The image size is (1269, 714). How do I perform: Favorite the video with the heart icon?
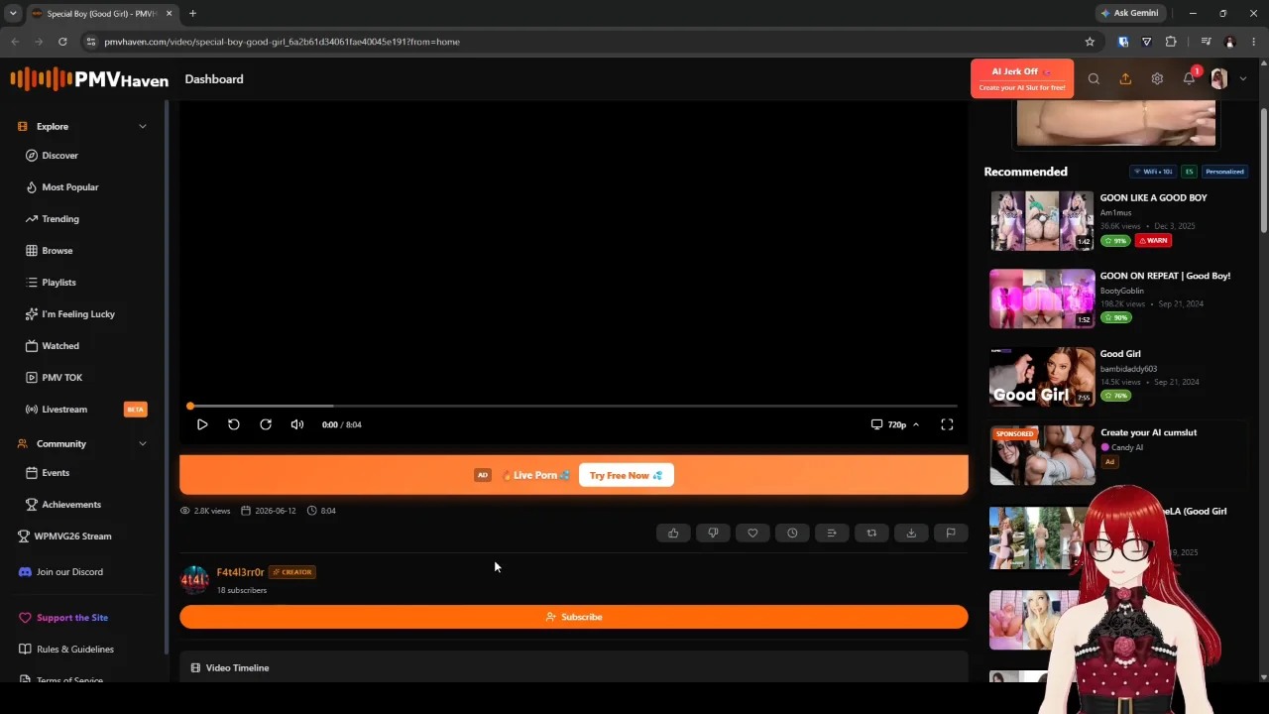tap(752, 534)
